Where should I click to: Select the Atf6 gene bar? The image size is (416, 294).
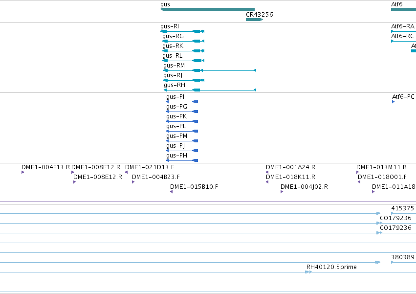point(403,9)
